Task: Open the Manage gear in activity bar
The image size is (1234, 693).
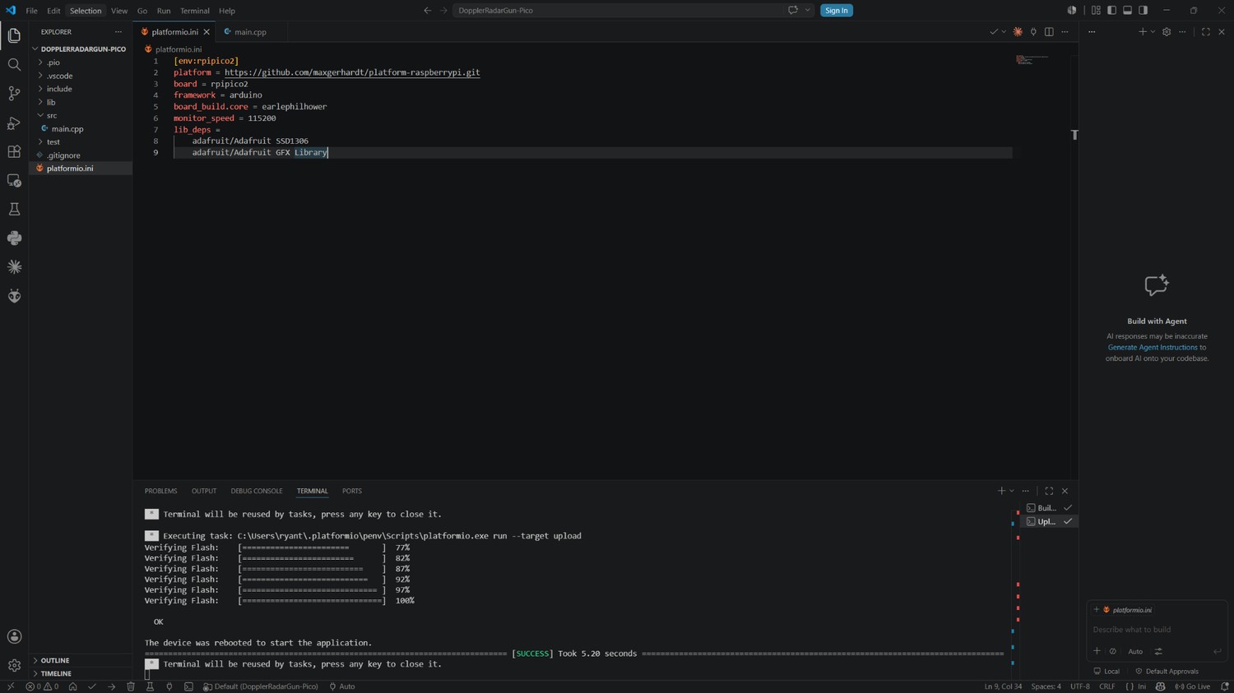Action: coord(14,665)
